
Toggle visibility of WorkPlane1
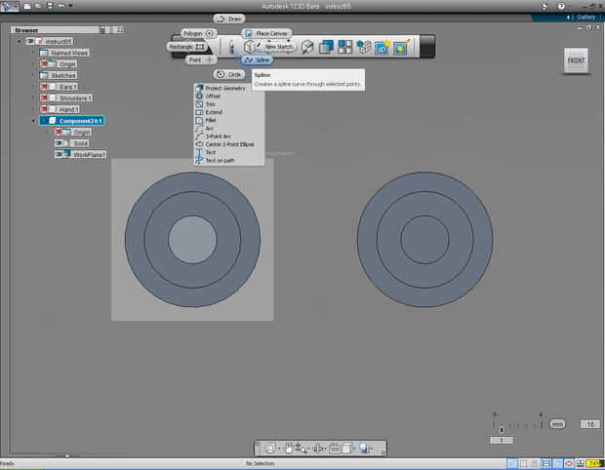coord(60,154)
